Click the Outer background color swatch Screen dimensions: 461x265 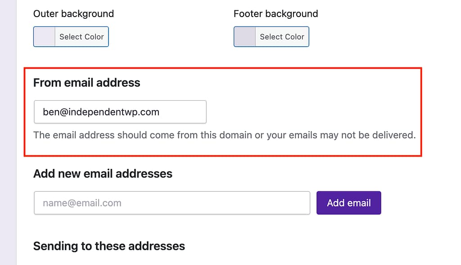coord(44,37)
